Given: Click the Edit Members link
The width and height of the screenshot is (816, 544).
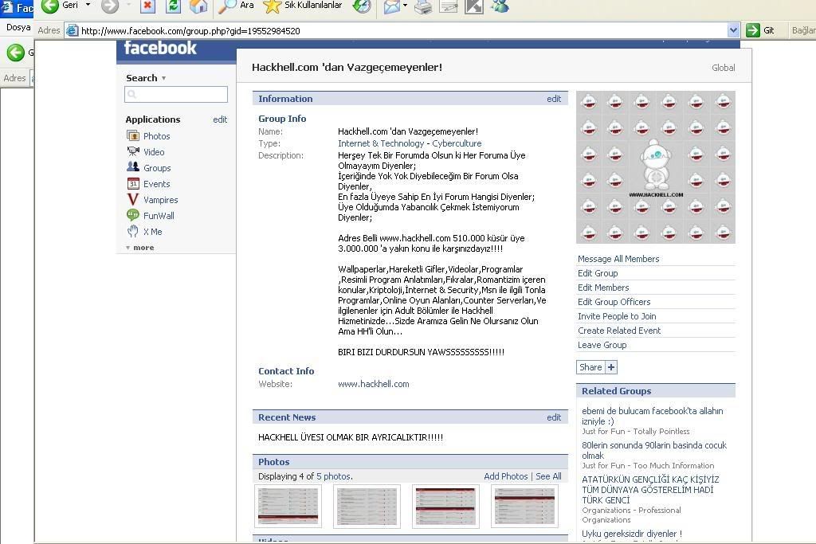Looking at the screenshot, I should pyautogui.click(x=603, y=288).
